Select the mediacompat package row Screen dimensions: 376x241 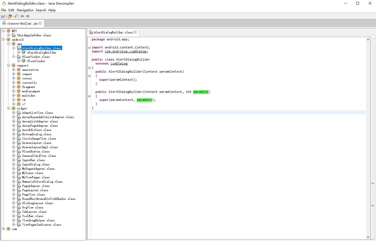tap(31, 91)
